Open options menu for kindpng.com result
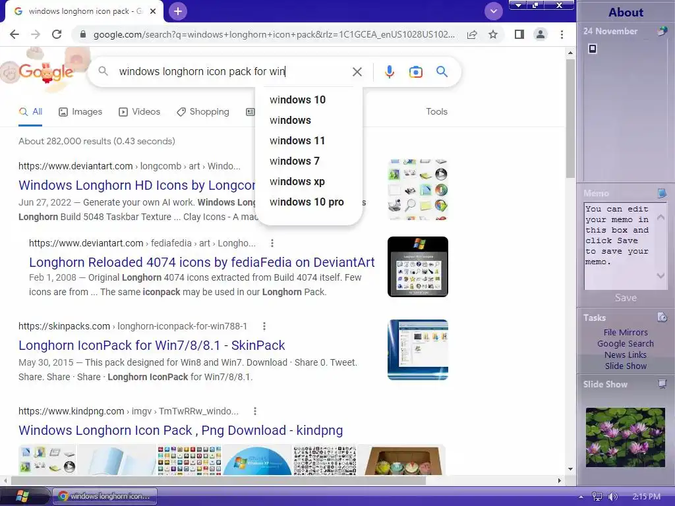 point(255,411)
